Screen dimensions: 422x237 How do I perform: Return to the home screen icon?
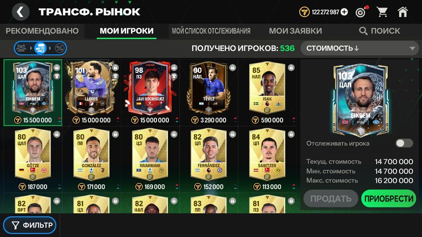point(403,12)
